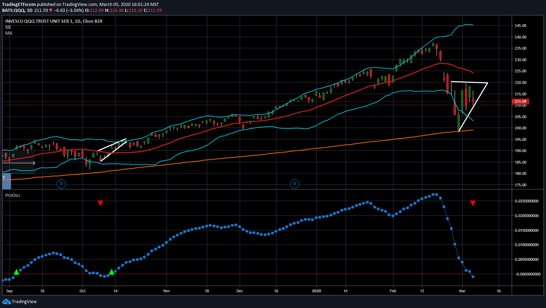Click the '0.0050000000' oscillator axis label
Image resolution: width=546 pixels, height=308 pixels.
(527, 259)
